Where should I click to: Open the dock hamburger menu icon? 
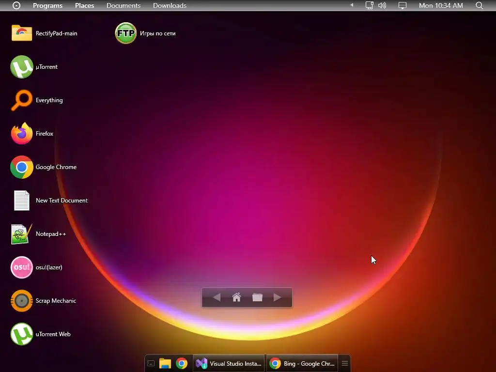(x=345, y=363)
